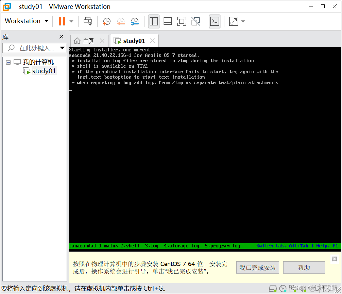Pause the virtual machine
The image size is (342, 294).
(62, 21)
